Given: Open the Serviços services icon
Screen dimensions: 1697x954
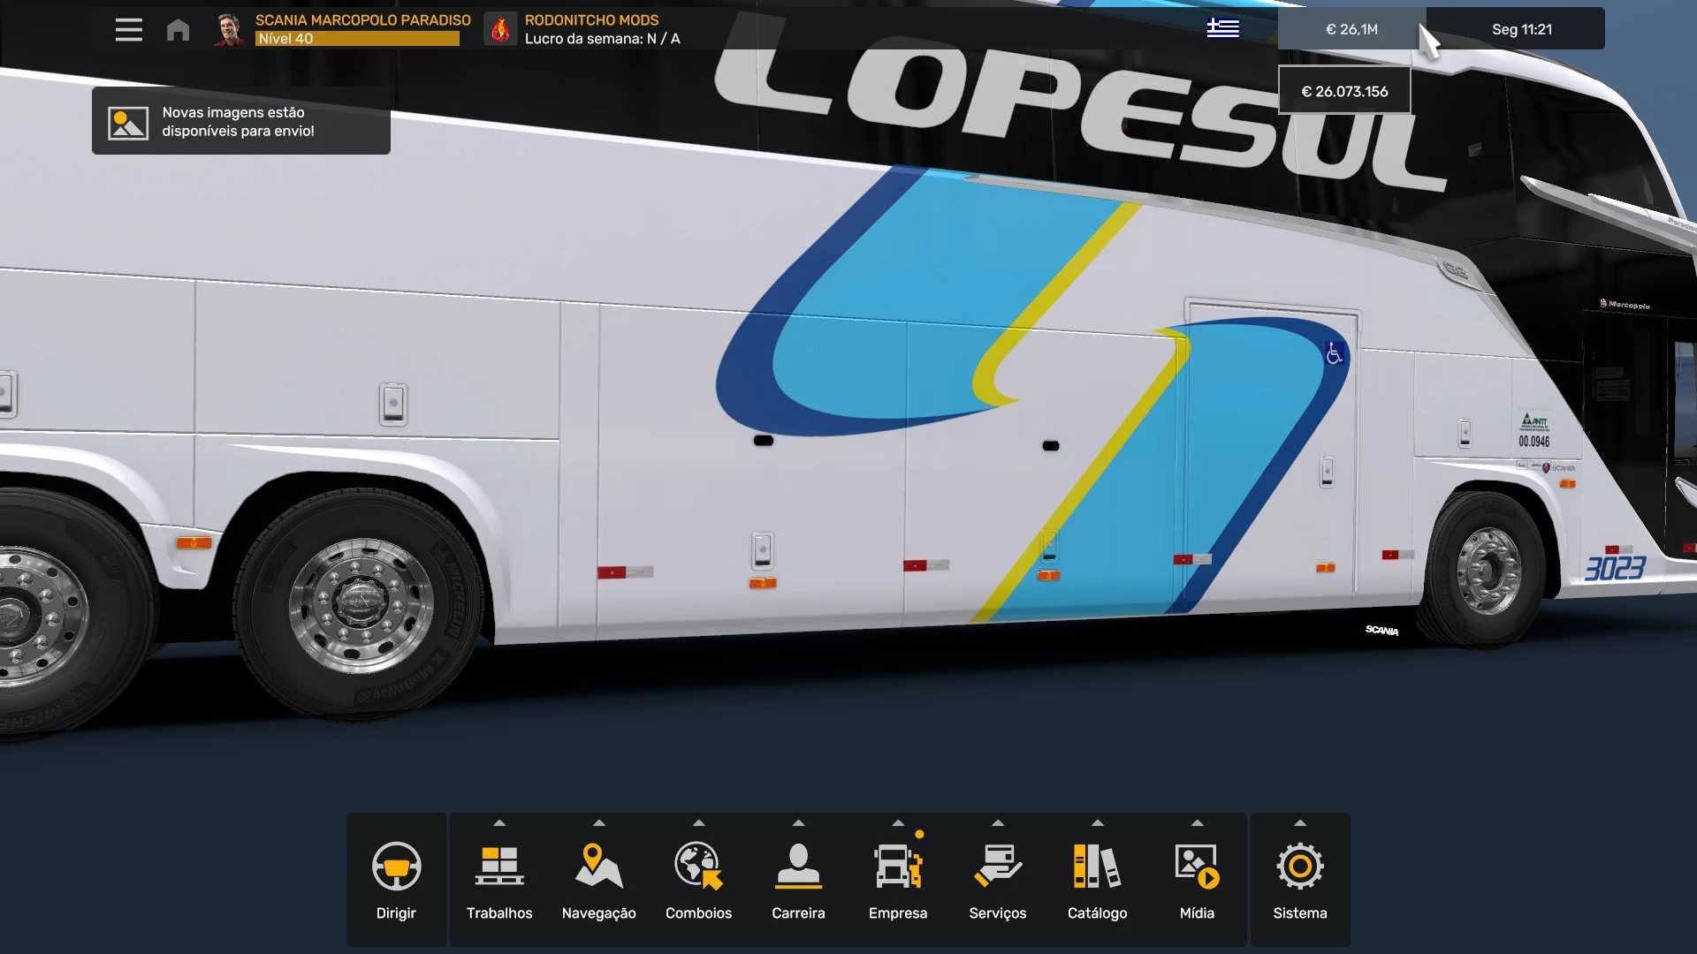Looking at the screenshot, I should coord(997,867).
